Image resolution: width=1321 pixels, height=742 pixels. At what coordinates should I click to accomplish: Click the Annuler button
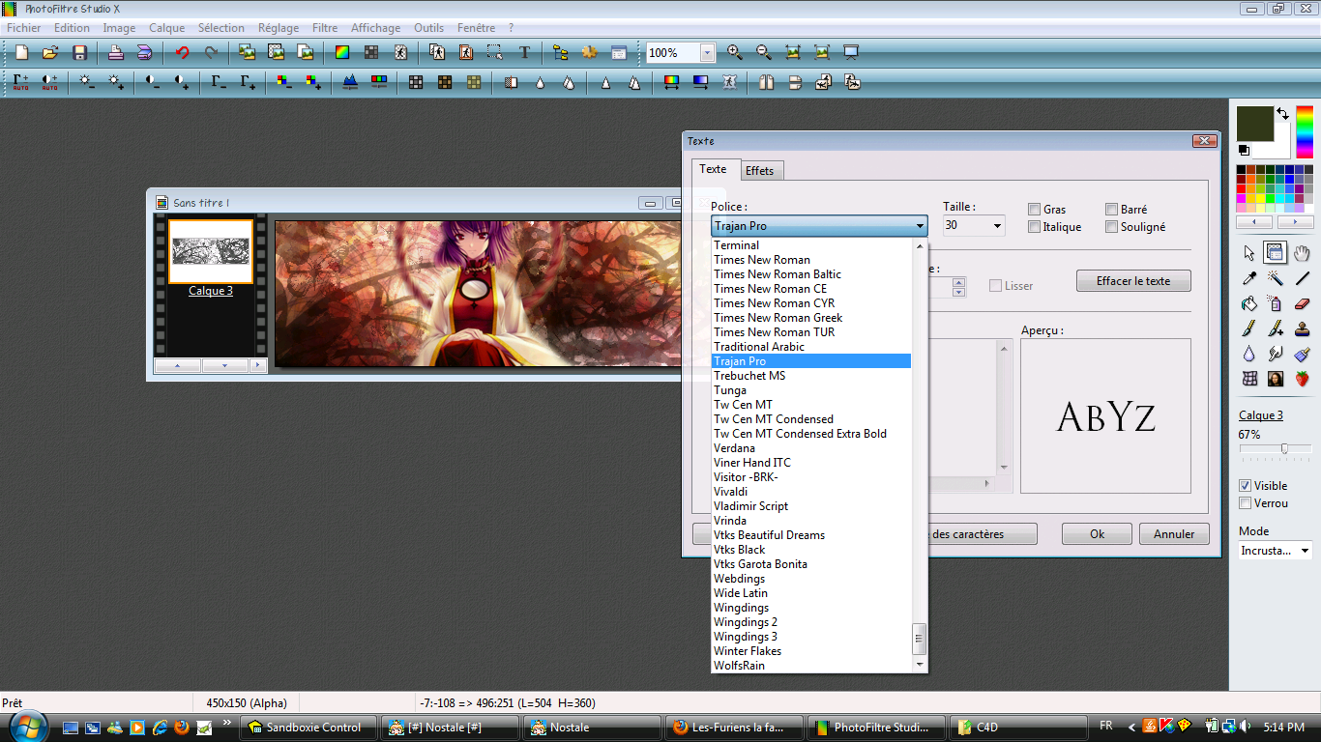pos(1174,534)
